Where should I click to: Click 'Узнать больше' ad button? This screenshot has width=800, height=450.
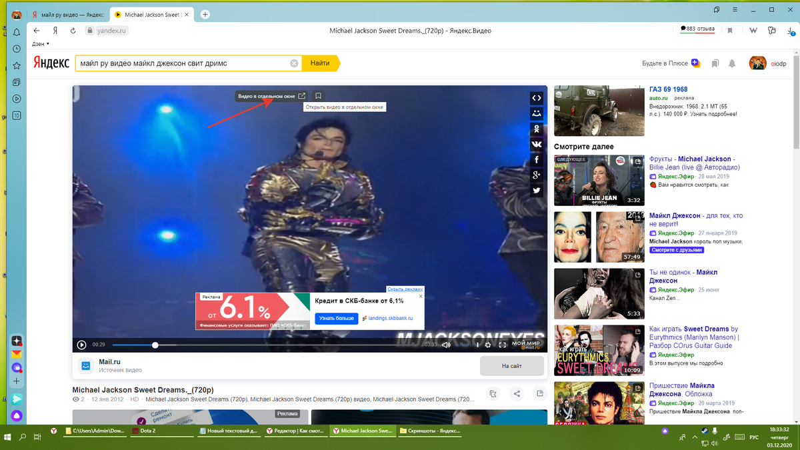(x=337, y=319)
